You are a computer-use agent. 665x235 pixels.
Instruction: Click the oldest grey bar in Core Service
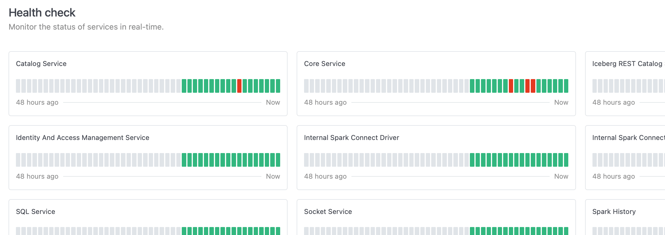(x=306, y=86)
